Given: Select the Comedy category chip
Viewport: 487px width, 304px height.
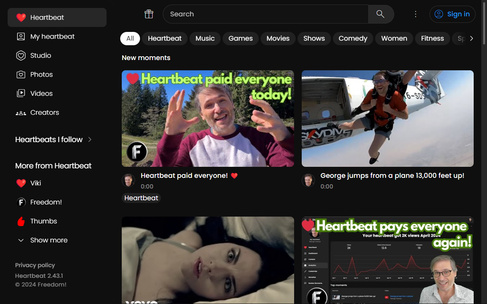Looking at the screenshot, I should [x=353, y=38].
